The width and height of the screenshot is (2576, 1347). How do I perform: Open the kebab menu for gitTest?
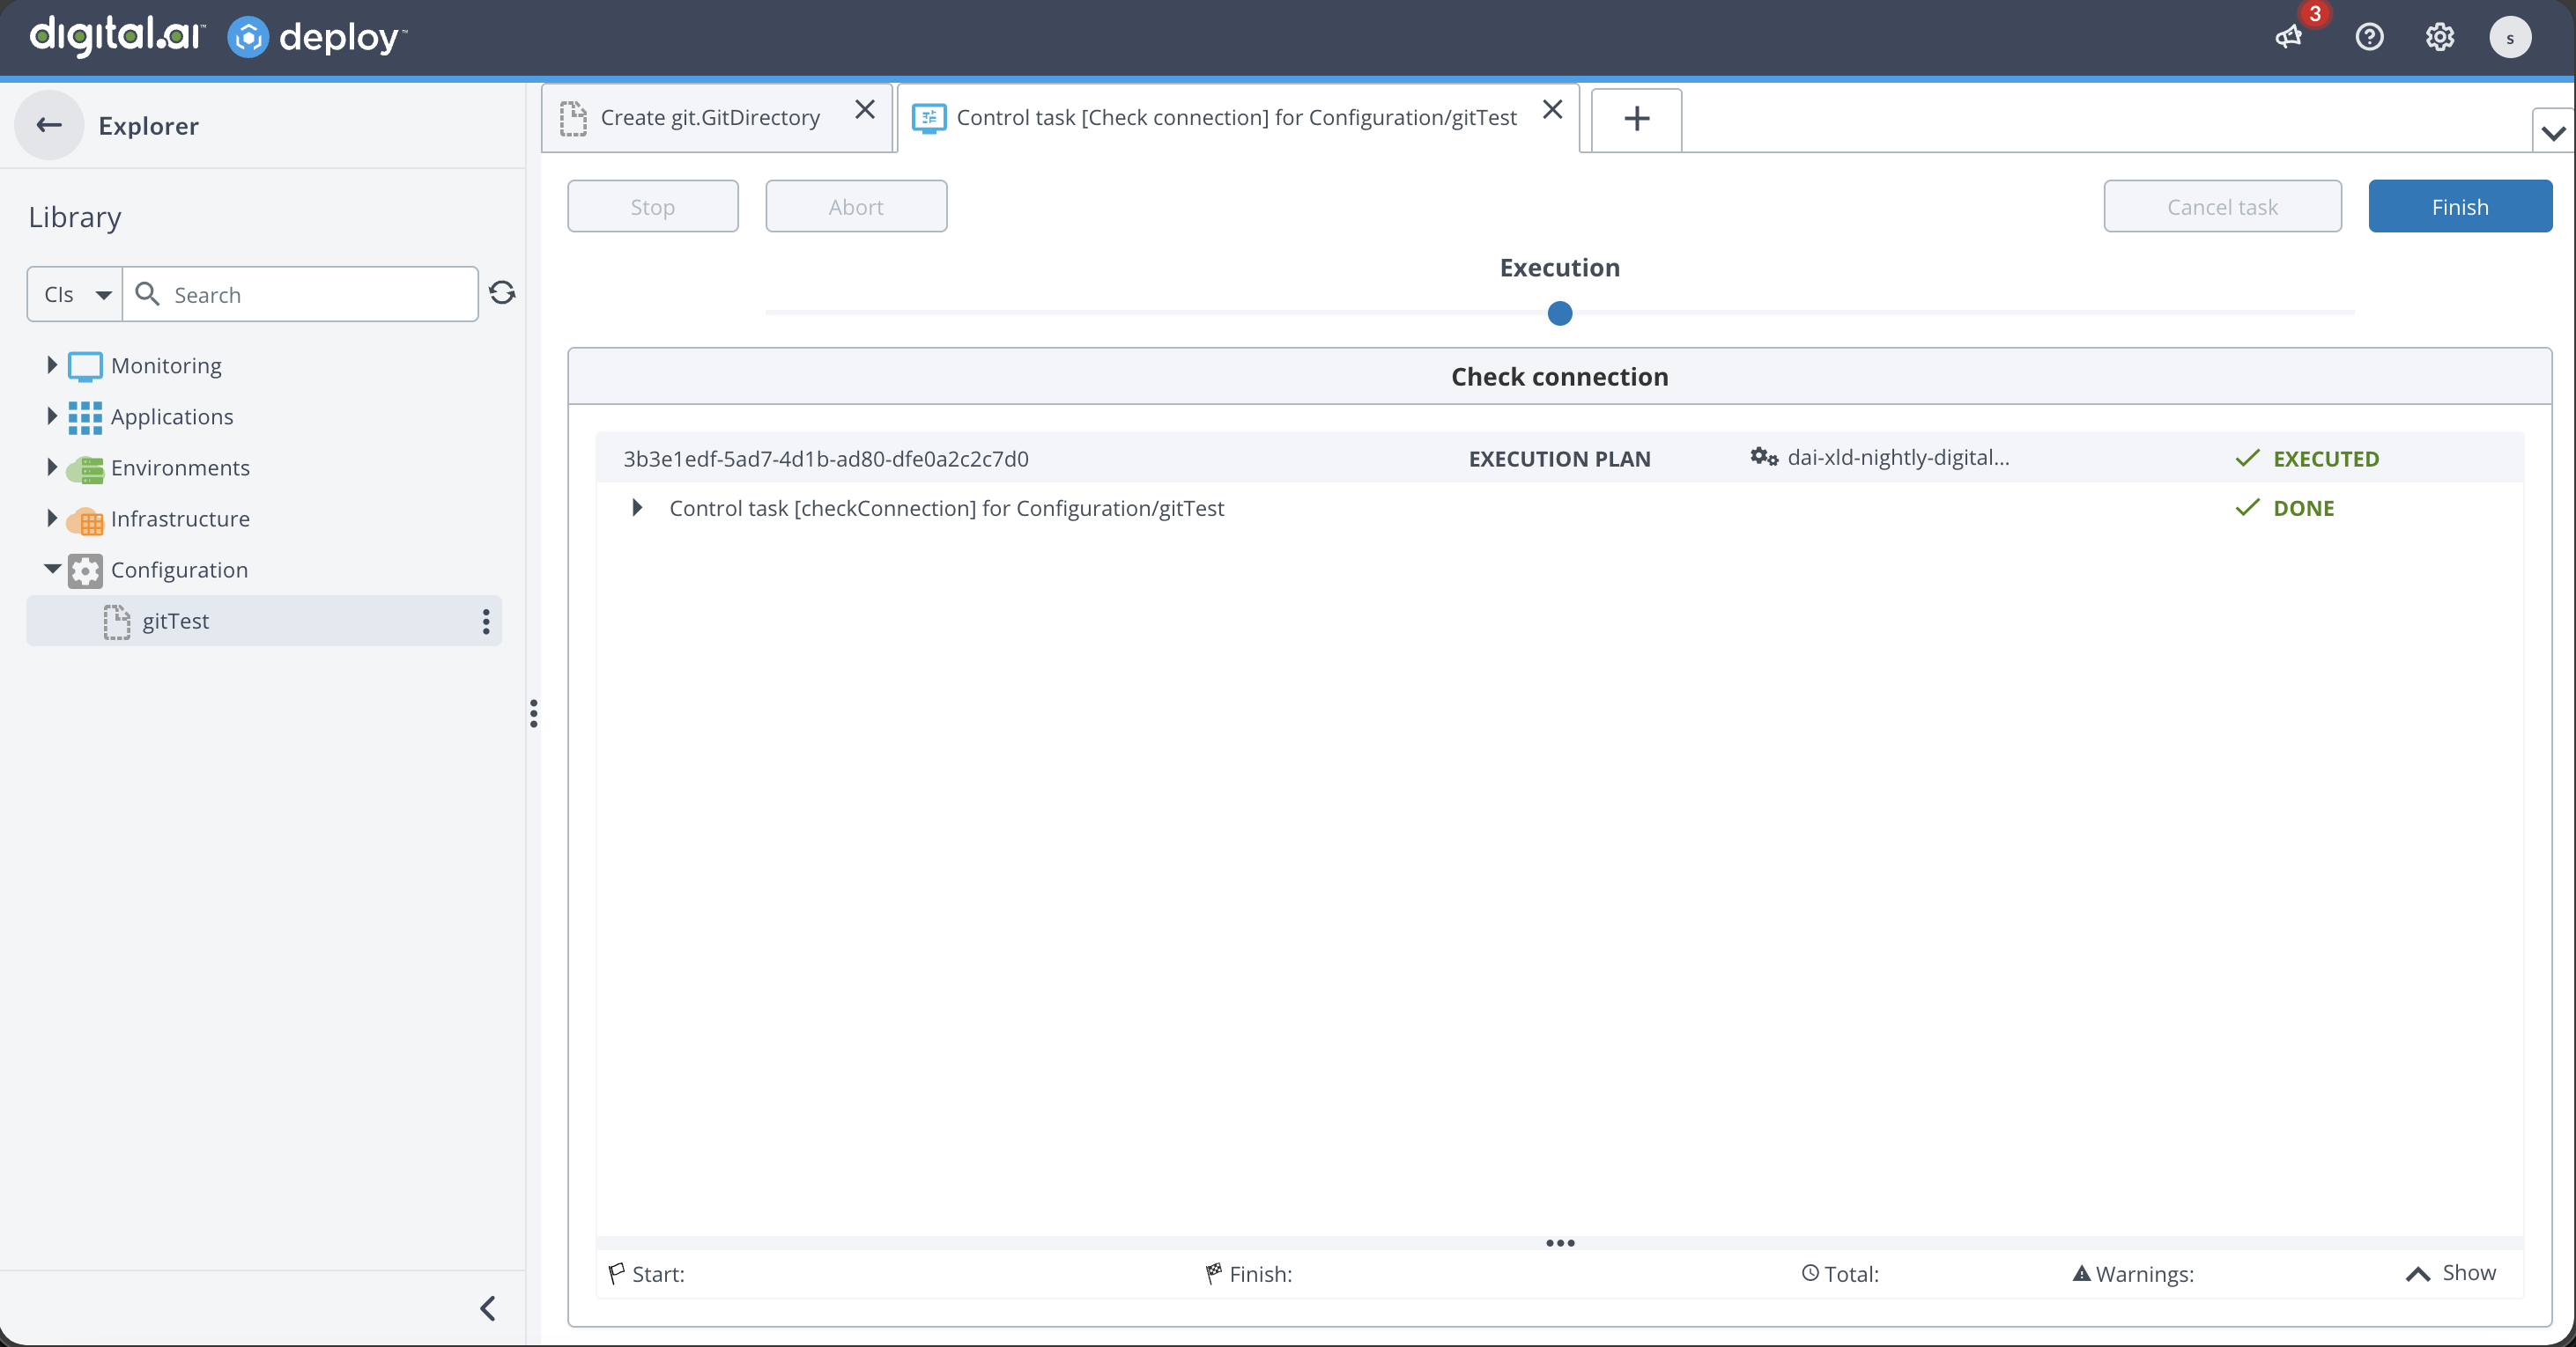pos(485,622)
